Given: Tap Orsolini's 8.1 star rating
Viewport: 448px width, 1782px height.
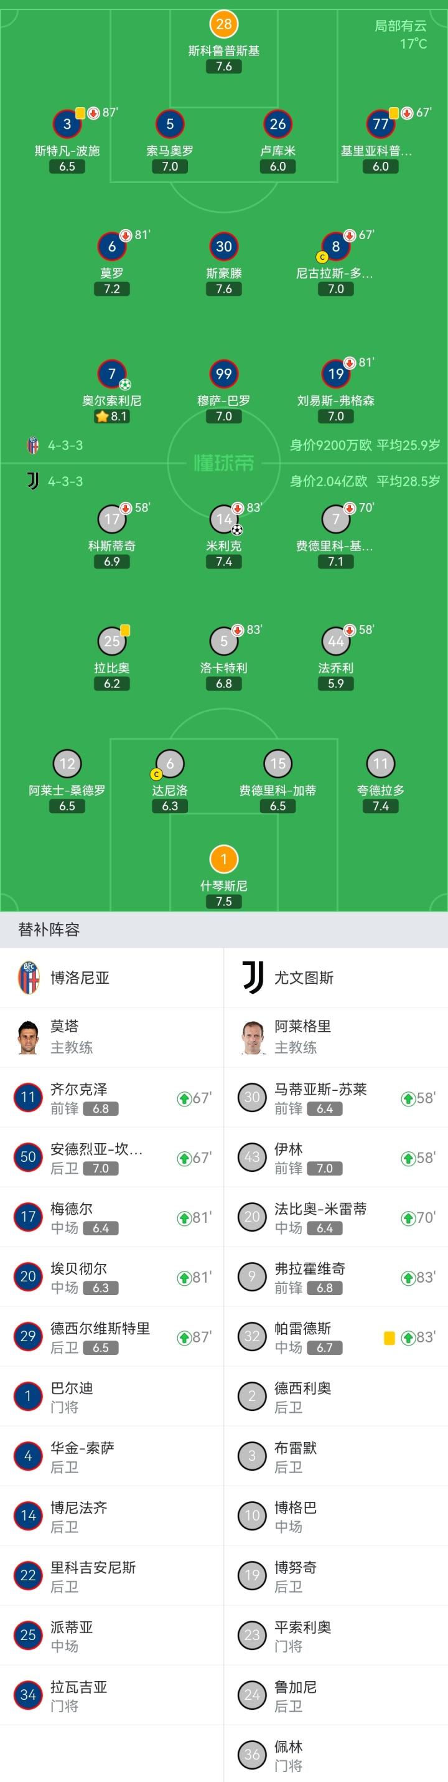Looking at the screenshot, I should click(112, 417).
